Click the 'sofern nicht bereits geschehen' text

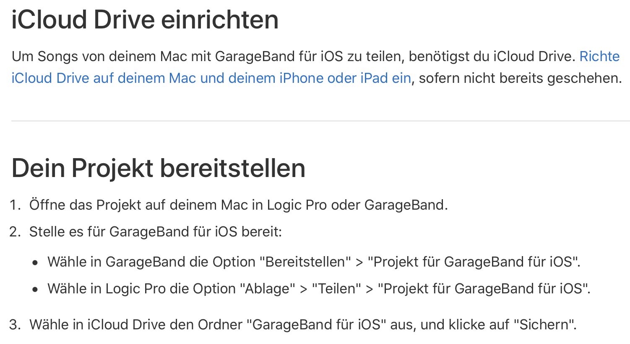pyautogui.click(x=520, y=78)
